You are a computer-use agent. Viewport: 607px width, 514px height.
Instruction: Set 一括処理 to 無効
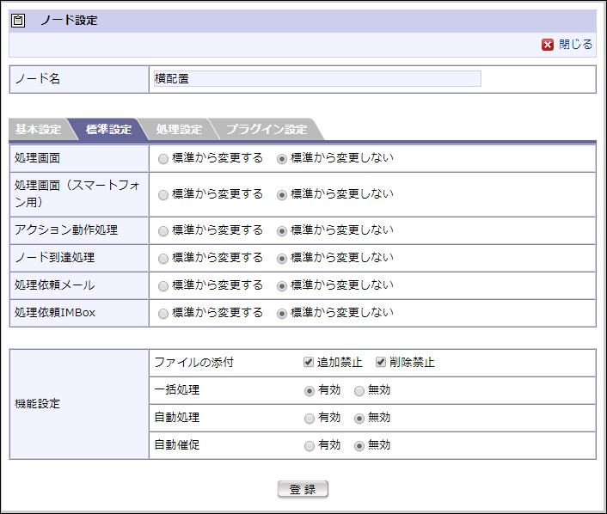[359, 391]
